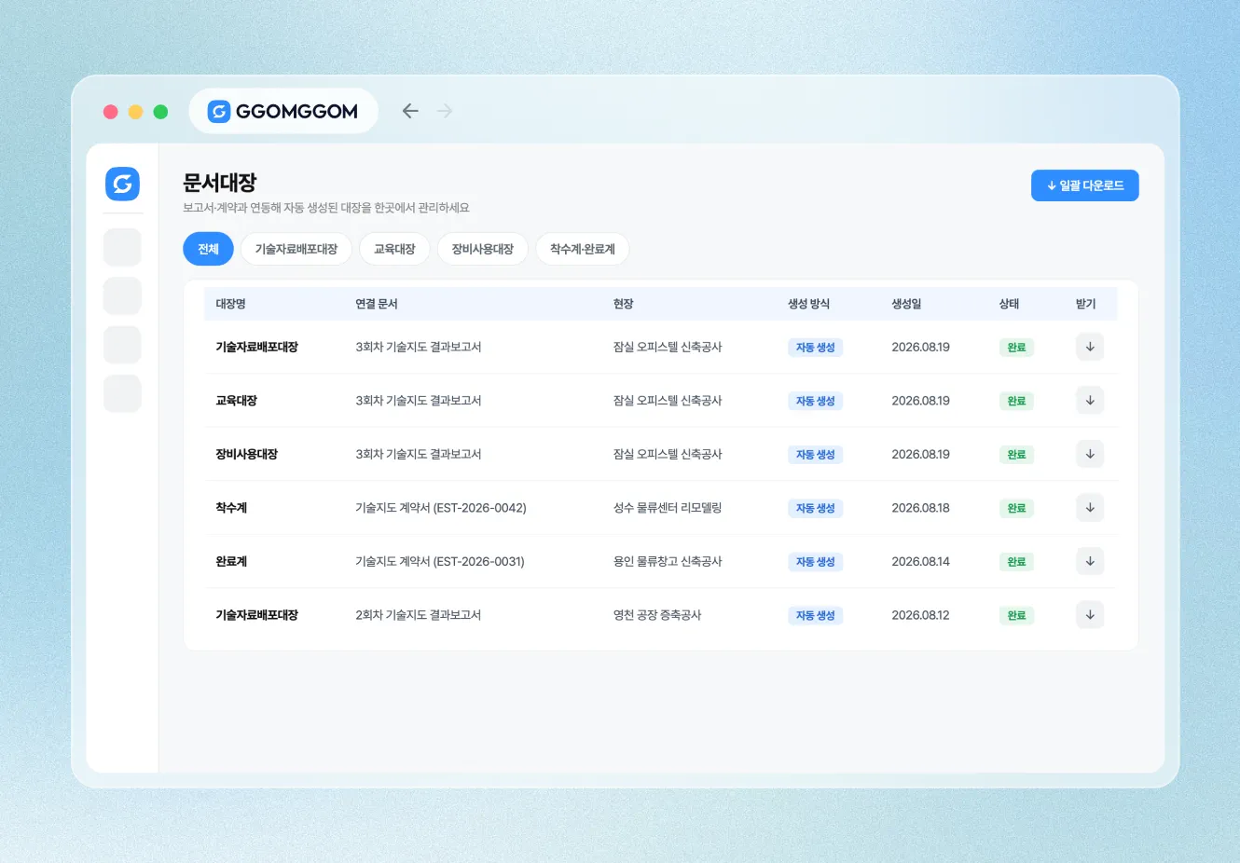This screenshot has width=1240, height=863.
Task: Filter by the 기술자료배포대장 tab
Action: pos(296,249)
